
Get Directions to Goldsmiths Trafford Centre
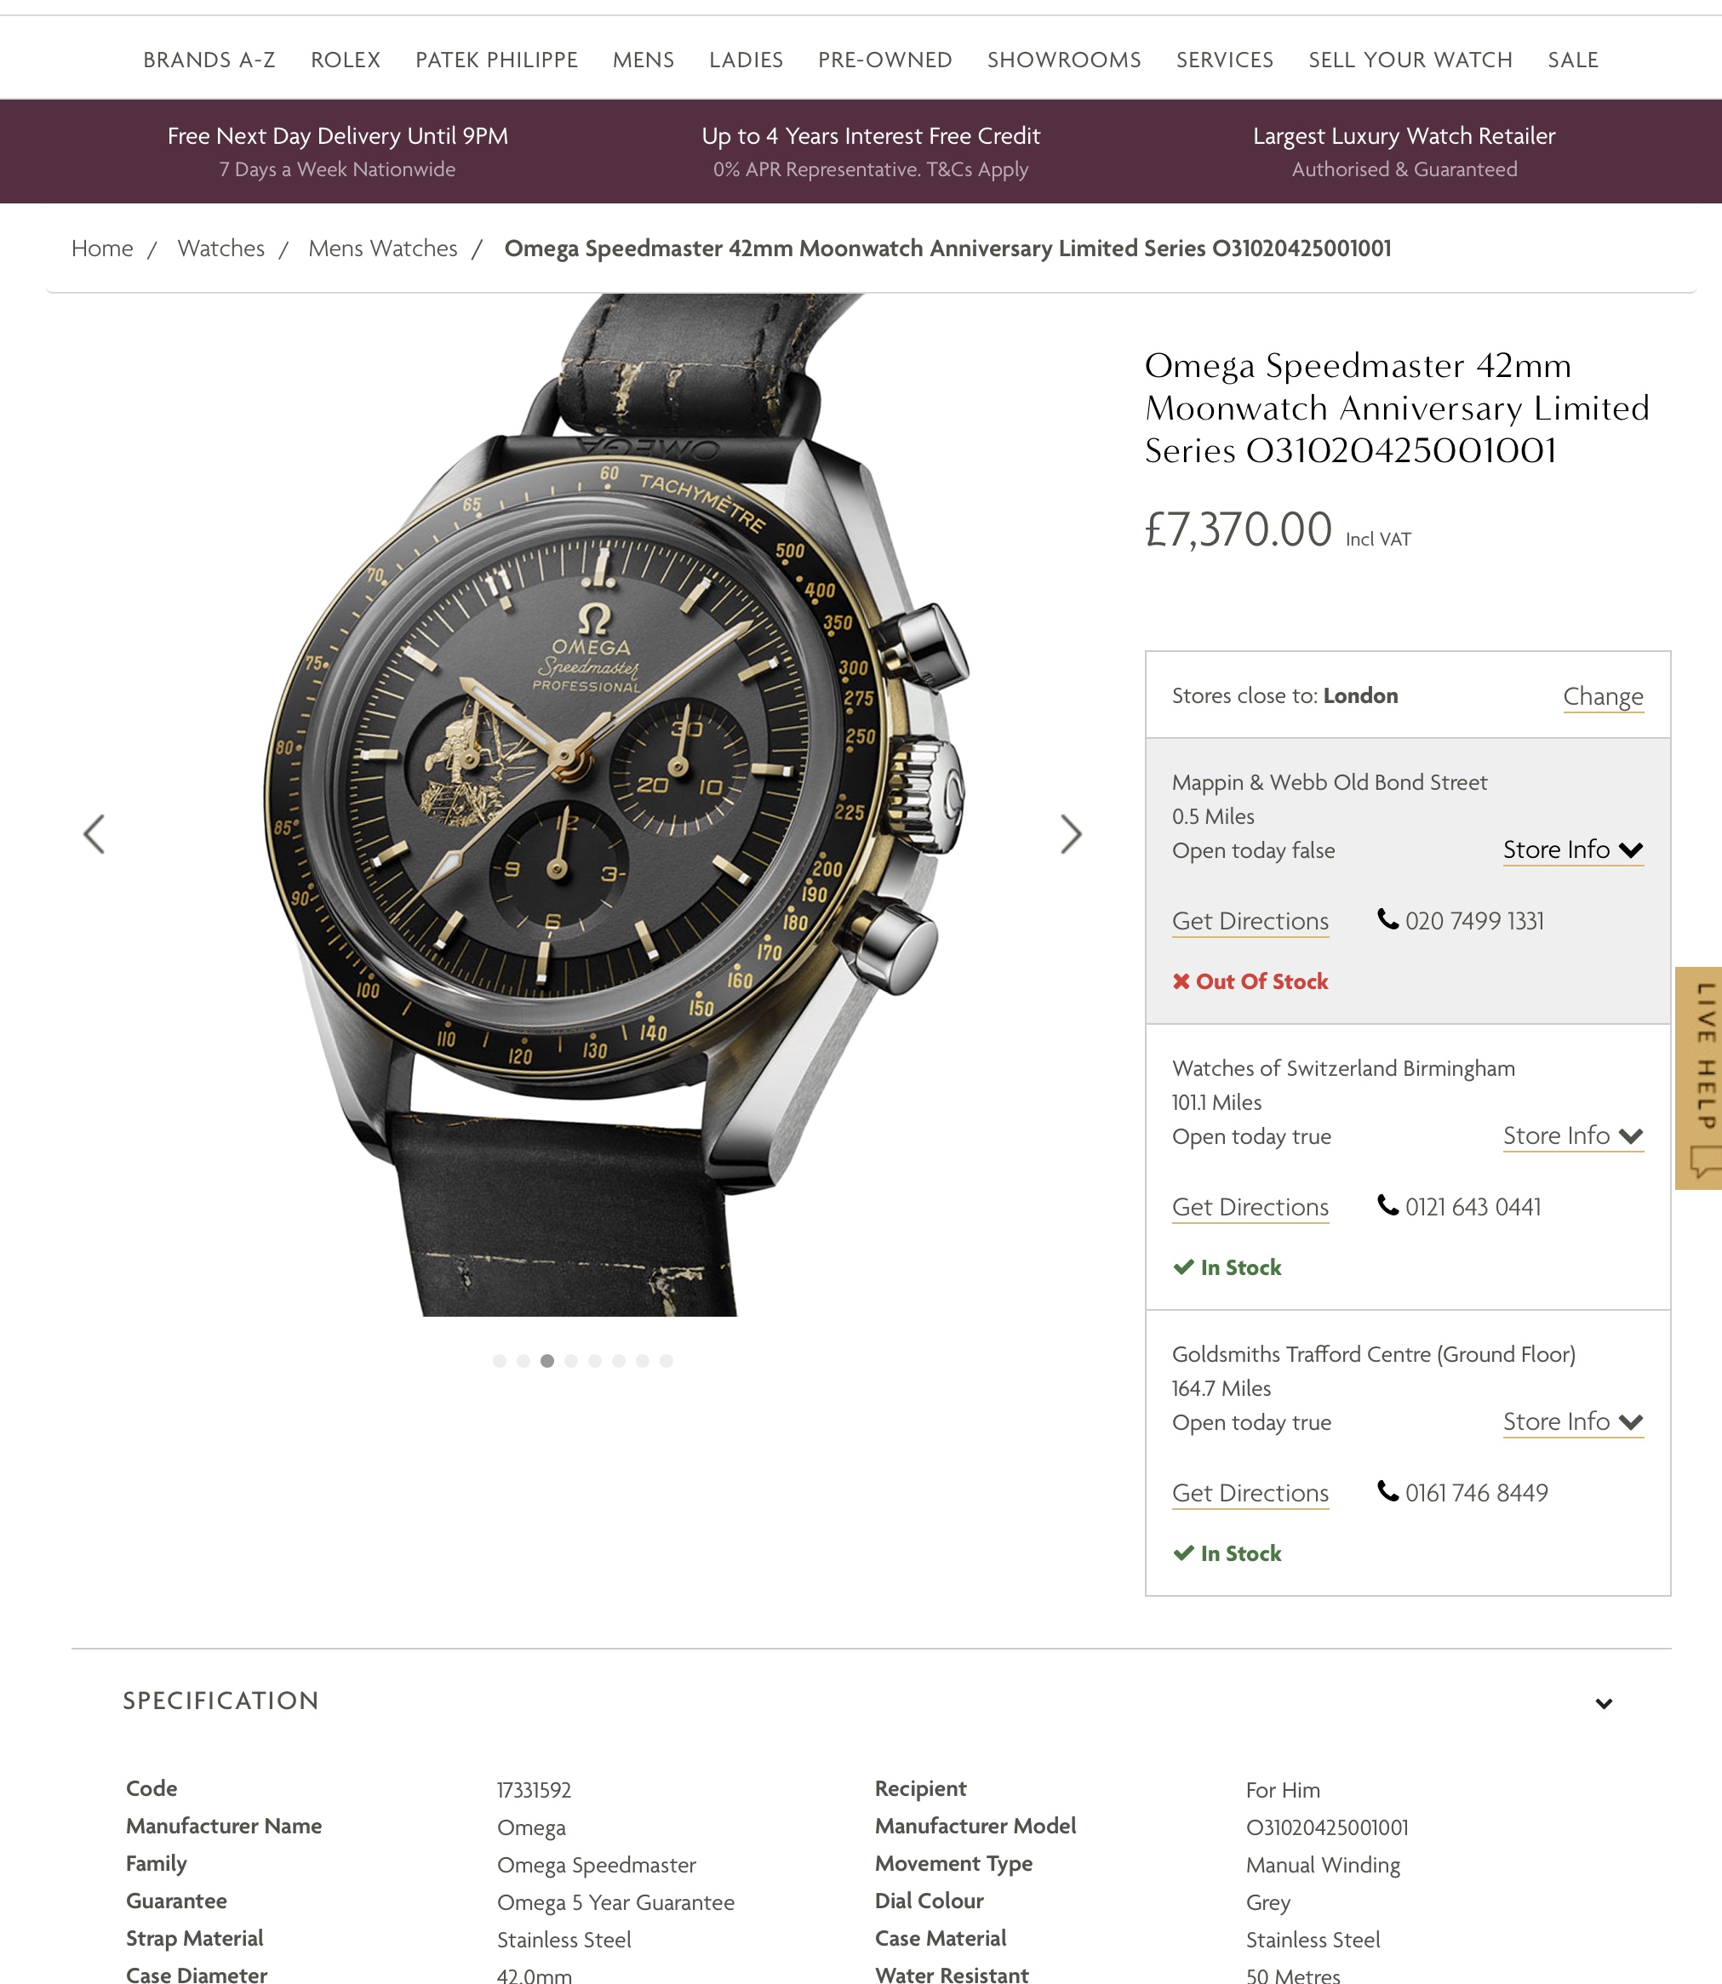(1250, 1493)
